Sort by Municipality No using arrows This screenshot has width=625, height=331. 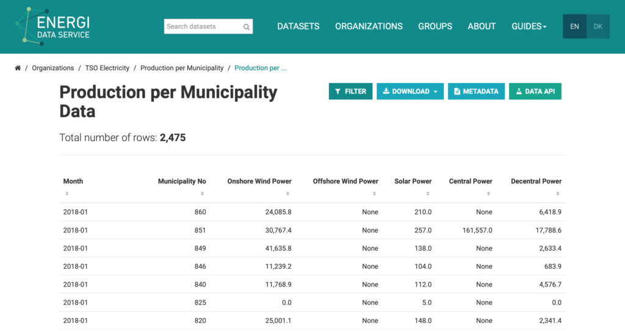pyautogui.click(x=203, y=194)
